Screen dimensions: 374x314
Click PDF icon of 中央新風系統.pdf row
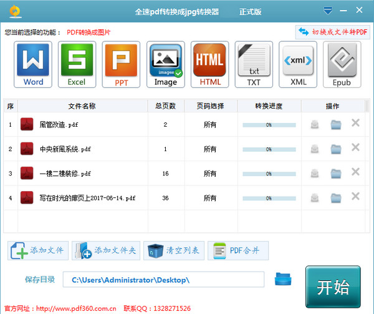(x=27, y=149)
